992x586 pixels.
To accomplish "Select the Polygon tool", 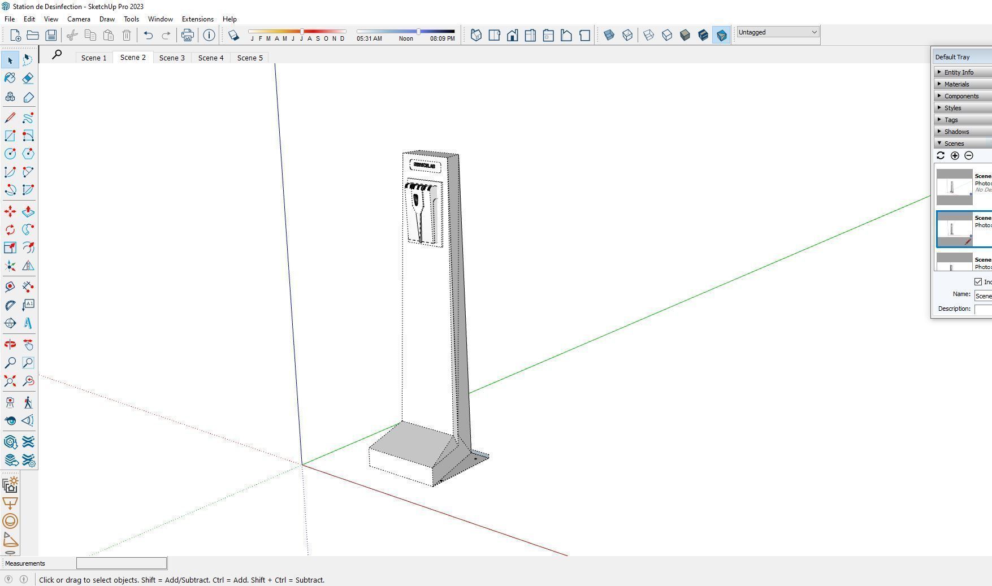I will pyautogui.click(x=28, y=154).
